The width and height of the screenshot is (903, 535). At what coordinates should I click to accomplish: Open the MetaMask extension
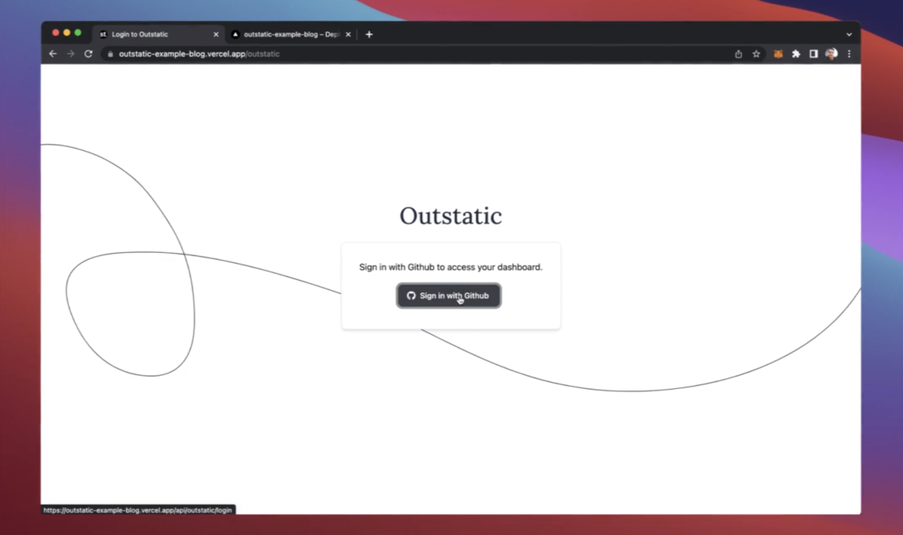click(777, 53)
